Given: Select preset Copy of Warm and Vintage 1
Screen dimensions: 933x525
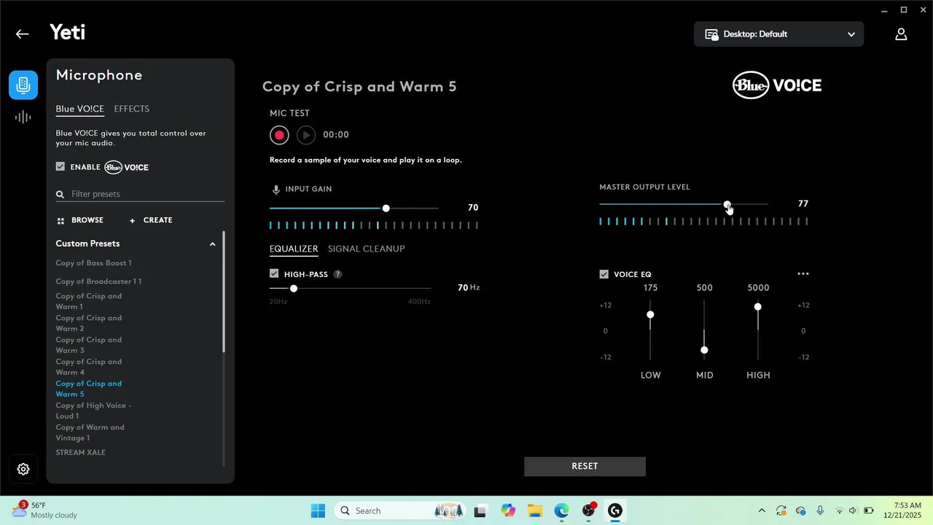Looking at the screenshot, I should (x=90, y=433).
